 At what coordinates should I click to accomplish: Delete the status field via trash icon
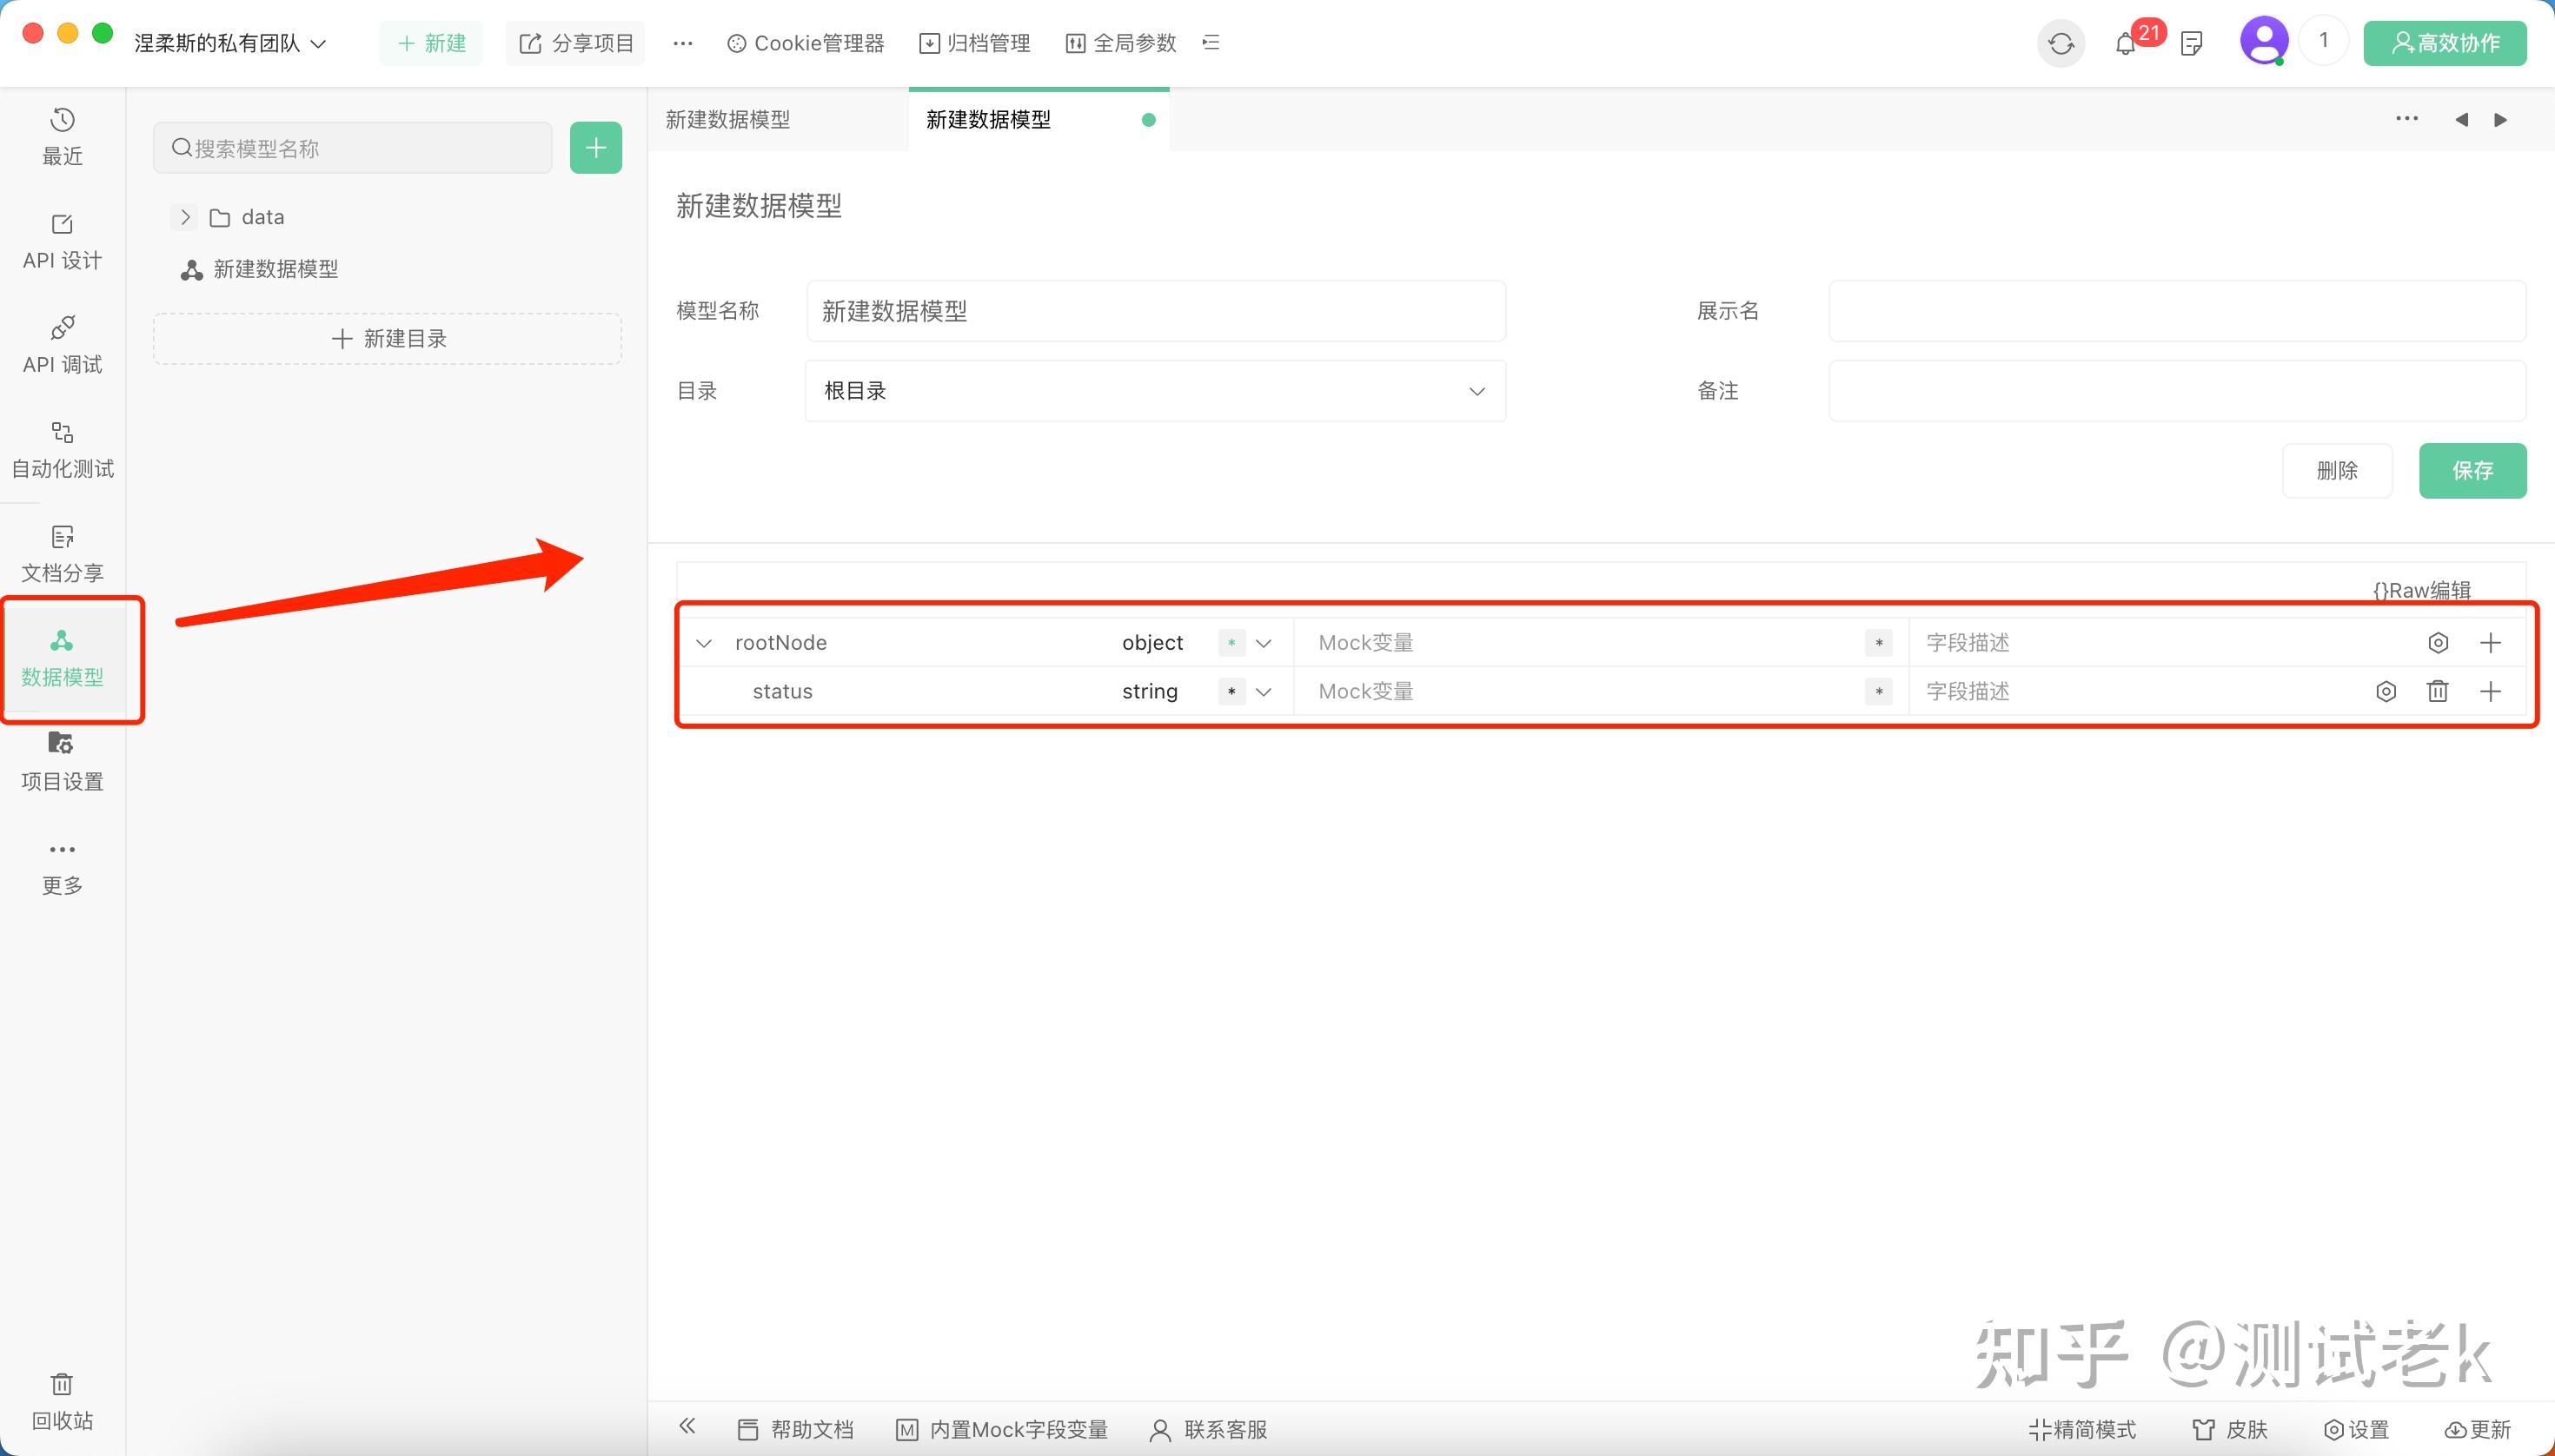(x=2438, y=691)
